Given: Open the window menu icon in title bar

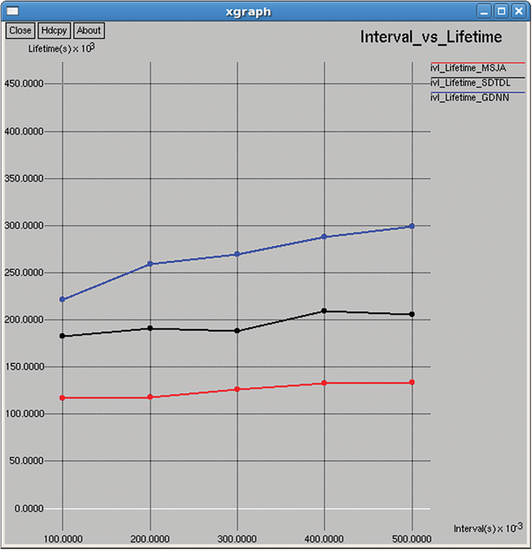Looking at the screenshot, I should [13, 11].
